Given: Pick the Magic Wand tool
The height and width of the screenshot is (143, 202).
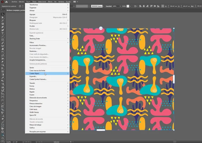Looking at the screenshot, I should point(3,20).
